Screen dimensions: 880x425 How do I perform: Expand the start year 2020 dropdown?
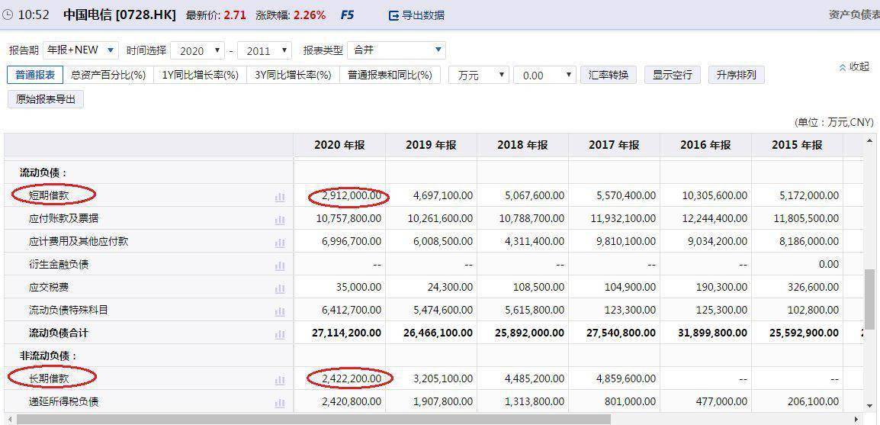coord(197,51)
